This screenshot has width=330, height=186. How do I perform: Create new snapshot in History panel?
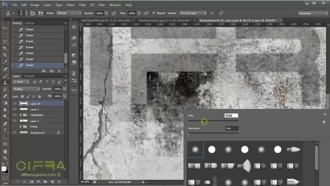52,71
